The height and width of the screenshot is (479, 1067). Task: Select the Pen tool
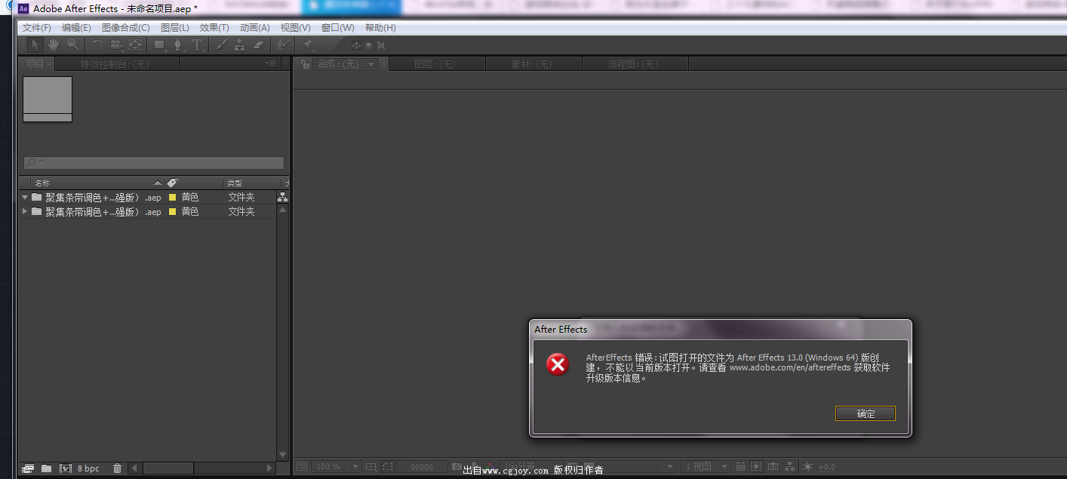click(x=177, y=45)
